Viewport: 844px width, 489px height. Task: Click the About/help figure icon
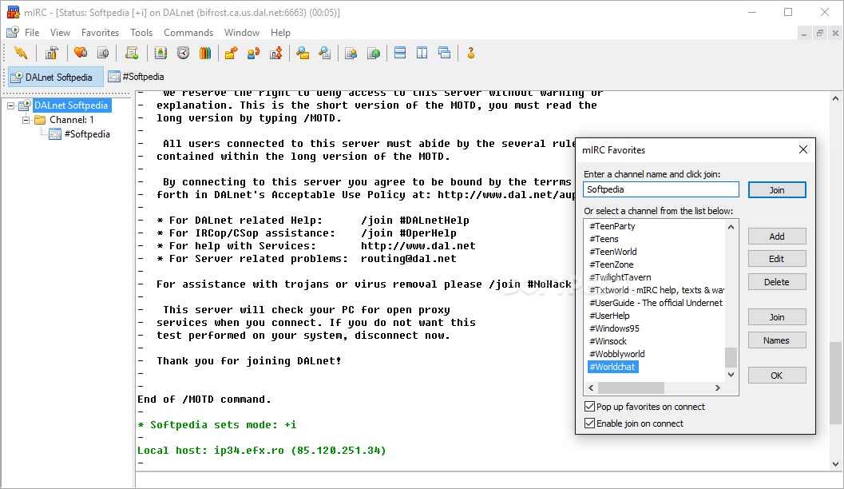(471, 53)
